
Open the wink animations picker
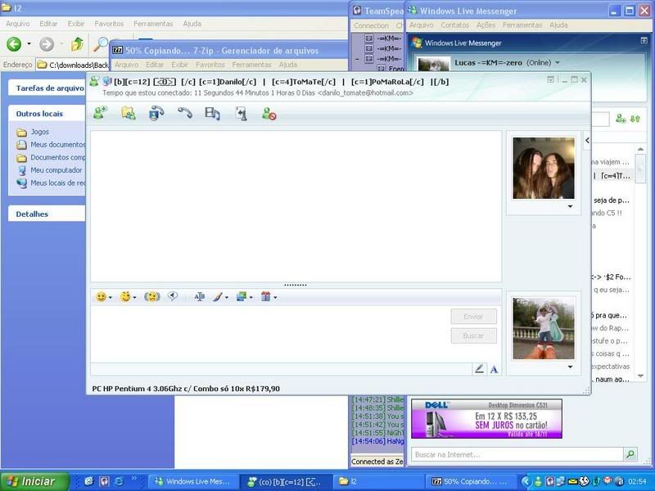point(125,297)
